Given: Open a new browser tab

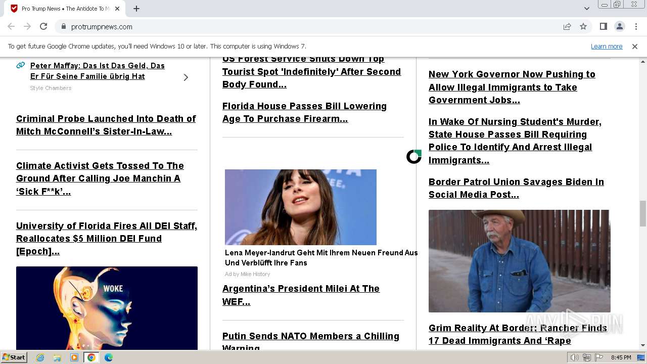Looking at the screenshot, I should 136,9.
